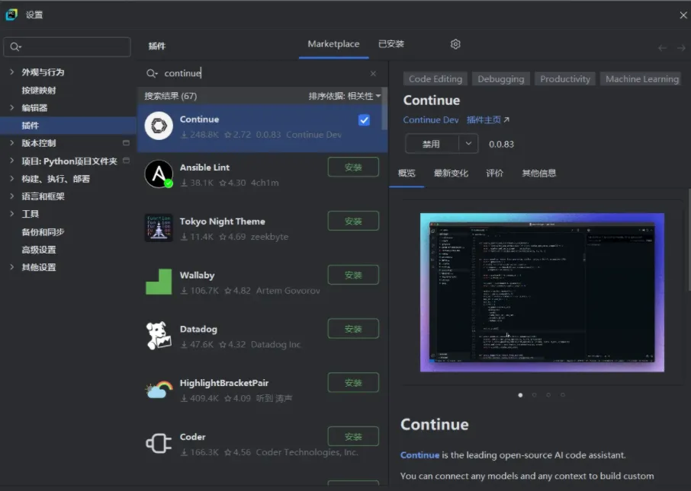
Task: Install the Ansible Lint plugin
Action: tap(353, 167)
